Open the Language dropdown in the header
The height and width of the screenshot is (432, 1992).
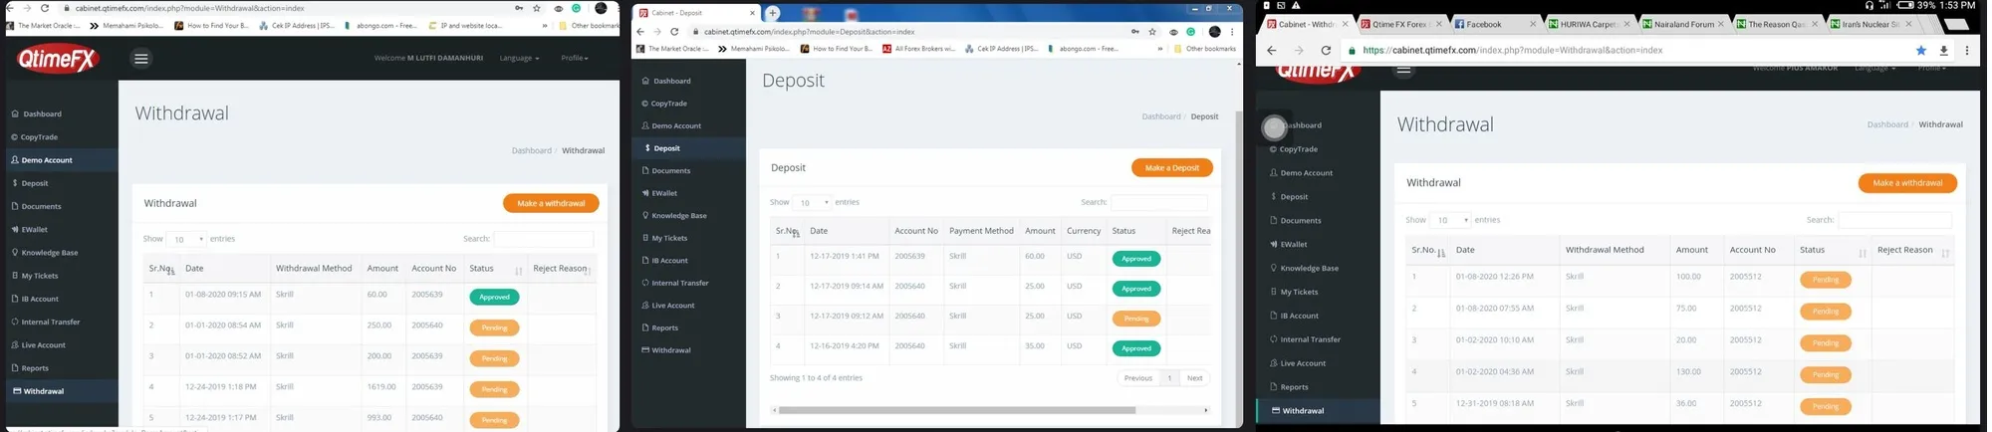point(519,58)
